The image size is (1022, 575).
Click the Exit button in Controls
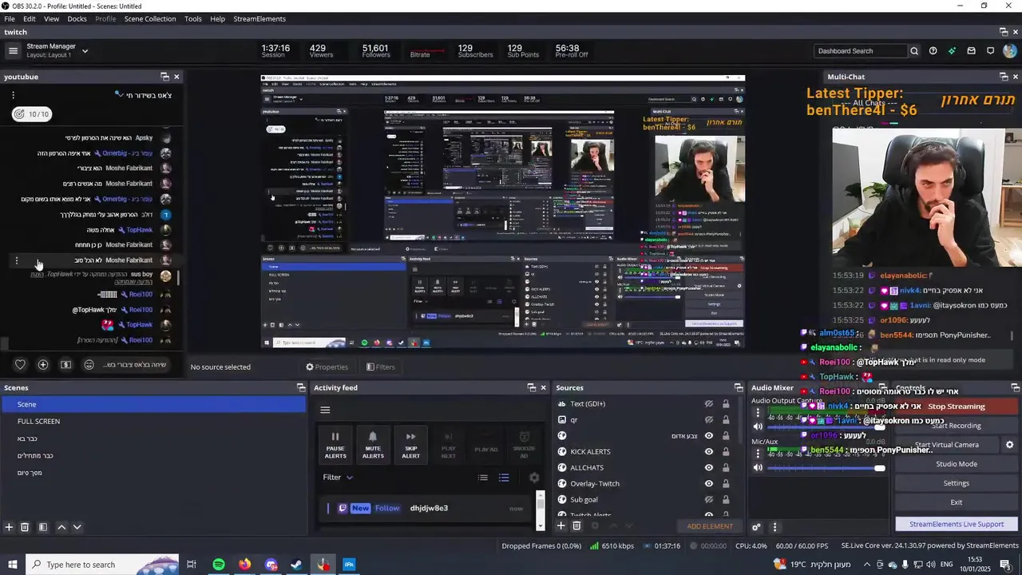click(x=956, y=502)
